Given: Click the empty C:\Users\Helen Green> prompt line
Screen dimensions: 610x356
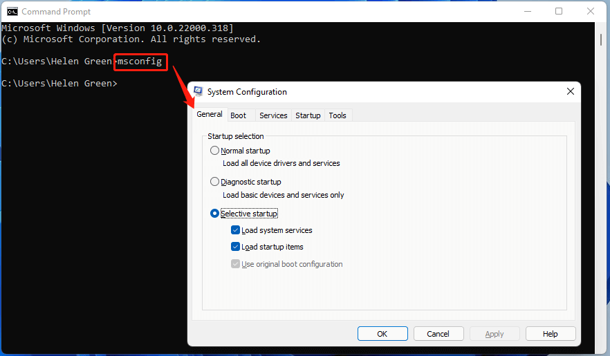Looking at the screenshot, I should pyautogui.click(x=59, y=84).
